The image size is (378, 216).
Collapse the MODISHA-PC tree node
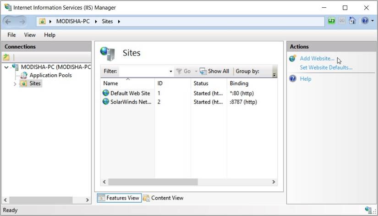tap(6, 67)
